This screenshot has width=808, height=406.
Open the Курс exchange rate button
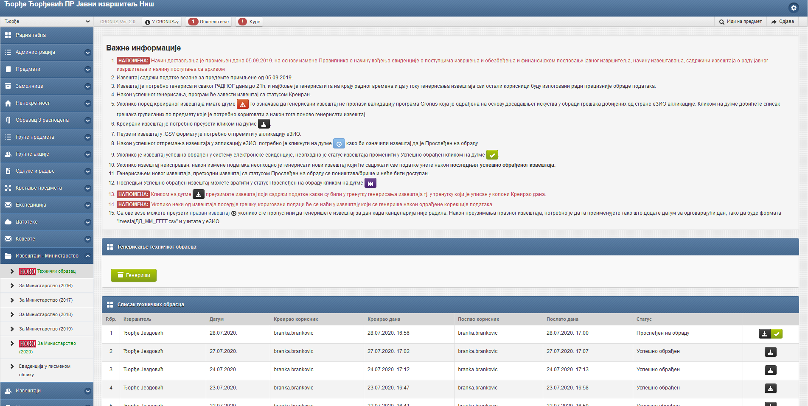point(250,22)
